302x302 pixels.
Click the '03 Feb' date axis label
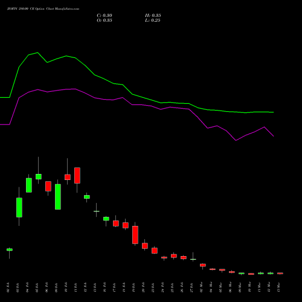pos(18,288)
